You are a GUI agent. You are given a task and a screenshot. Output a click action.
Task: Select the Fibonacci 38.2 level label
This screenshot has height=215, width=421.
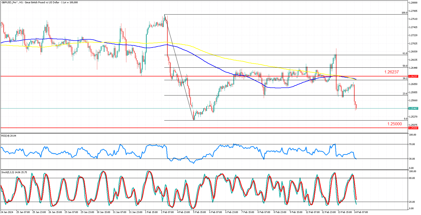click(x=405, y=78)
